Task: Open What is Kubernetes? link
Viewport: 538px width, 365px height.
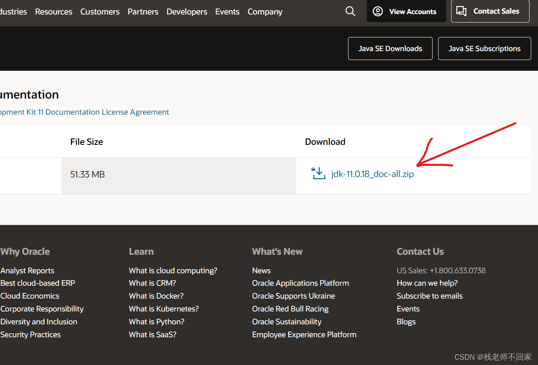Action: coord(164,309)
